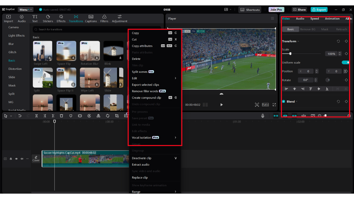Expand the Blend section arrow
The height and width of the screenshot is (199, 354).
(x=296, y=102)
